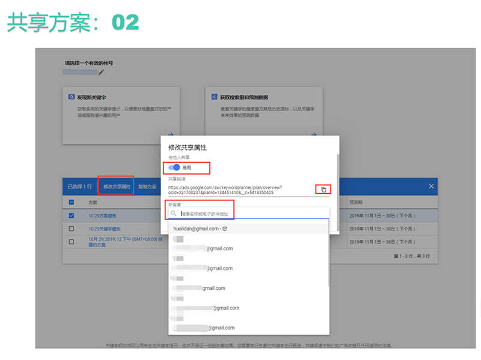Click the 第 1-3 行，共 3 行 pagination text
This screenshot has width=481, height=360.
(x=412, y=256)
